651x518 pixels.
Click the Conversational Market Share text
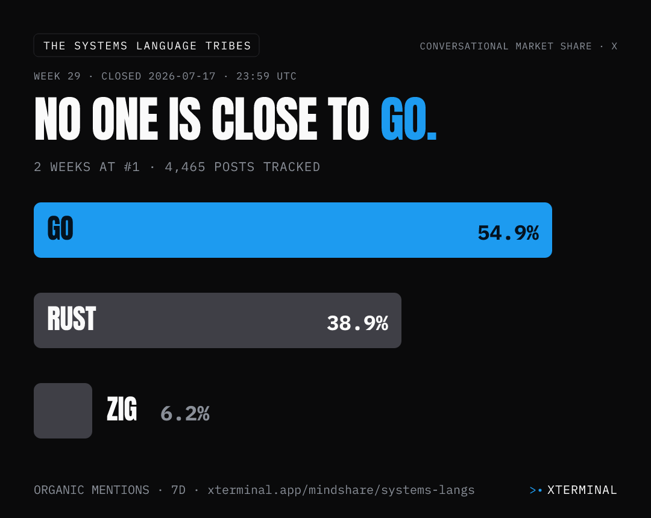[x=505, y=46]
